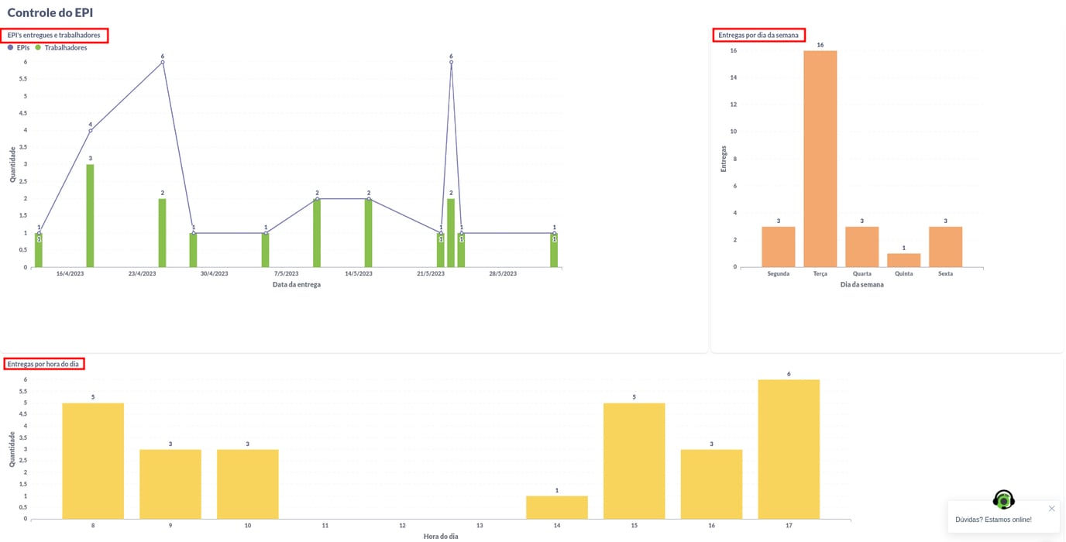Open details on the 21/5/2023 spike marker
The height and width of the screenshot is (542, 1066).
[452, 62]
